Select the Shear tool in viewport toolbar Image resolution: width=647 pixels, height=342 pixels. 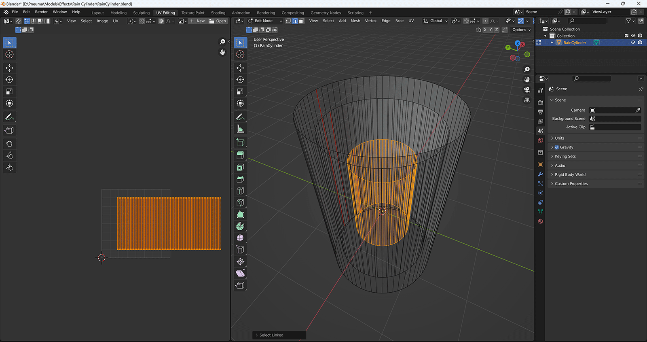240,274
